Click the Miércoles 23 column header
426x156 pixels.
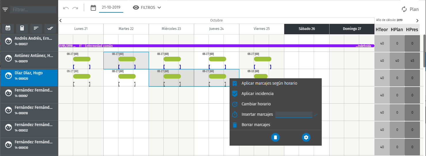click(171, 29)
